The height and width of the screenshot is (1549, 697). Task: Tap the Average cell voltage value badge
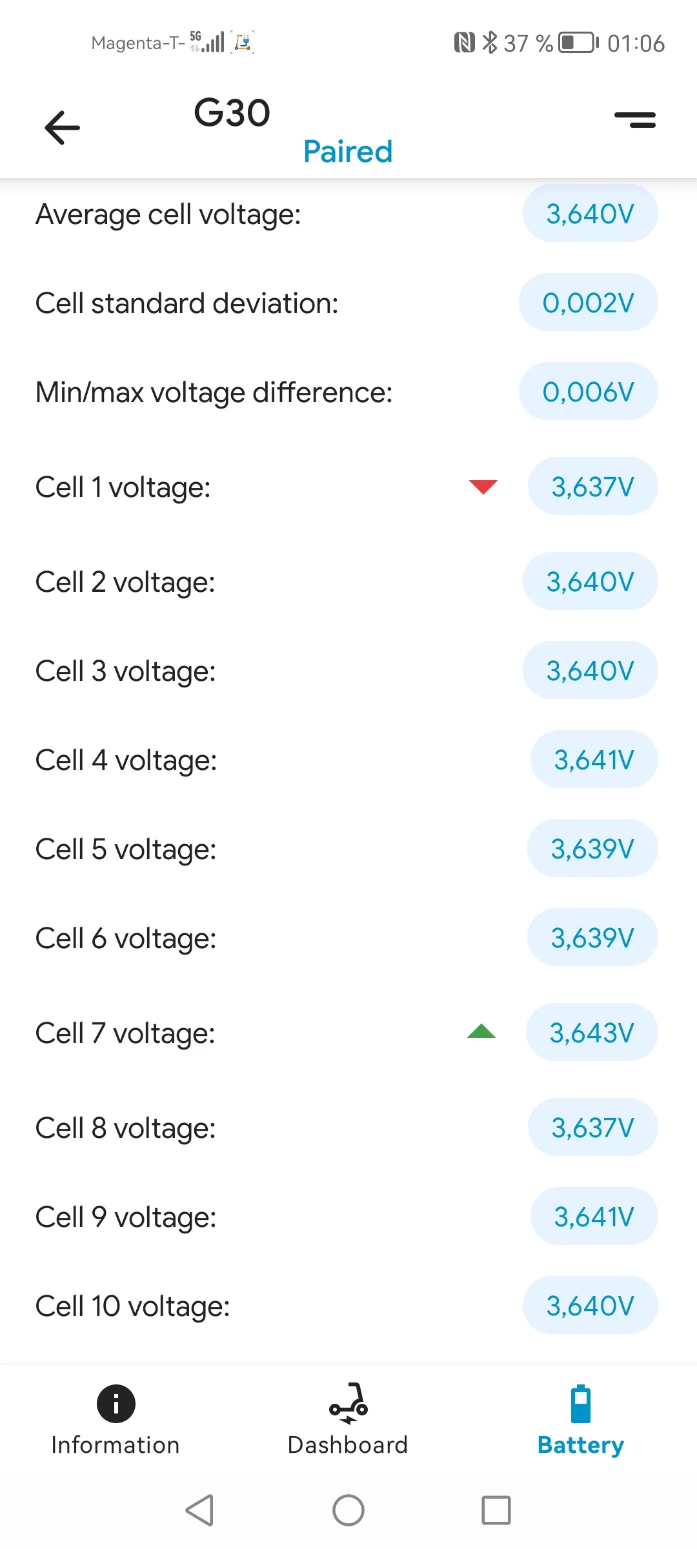[x=590, y=214]
